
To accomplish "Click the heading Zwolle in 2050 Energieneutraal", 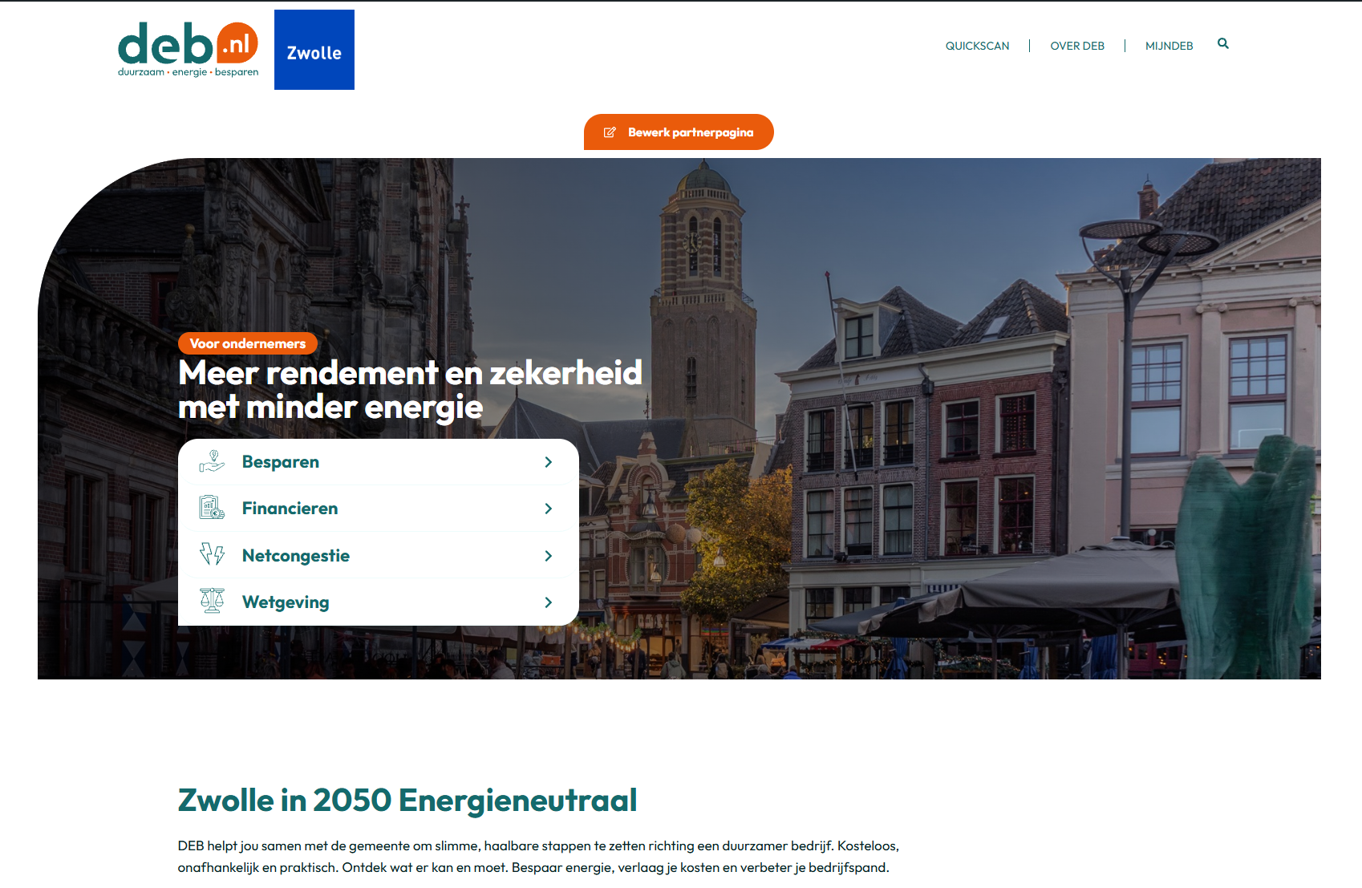I will click(x=407, y=801).
